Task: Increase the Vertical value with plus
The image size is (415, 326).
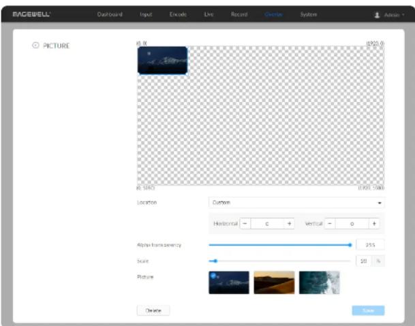Action: pos(374,223)
